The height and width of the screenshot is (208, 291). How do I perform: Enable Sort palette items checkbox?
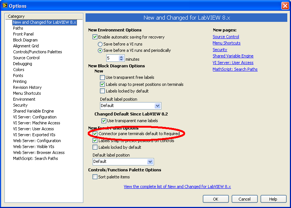pos(95,177)
